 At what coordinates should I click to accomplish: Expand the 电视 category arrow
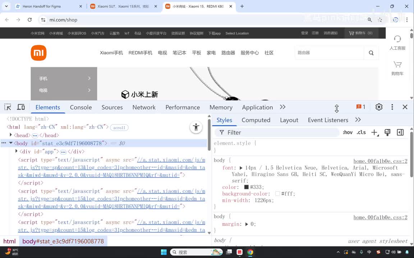click(x=89, y=90)
